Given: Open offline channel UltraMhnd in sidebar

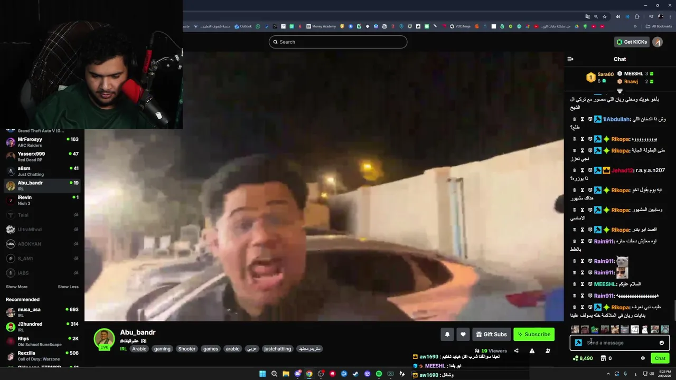Looking at the screenshot, I should [42, 230].
